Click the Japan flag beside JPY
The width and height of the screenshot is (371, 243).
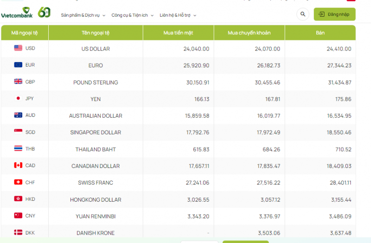point(18,98)
